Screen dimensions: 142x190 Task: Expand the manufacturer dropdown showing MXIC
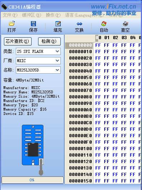pyautogui.click(x=58, y=61)
